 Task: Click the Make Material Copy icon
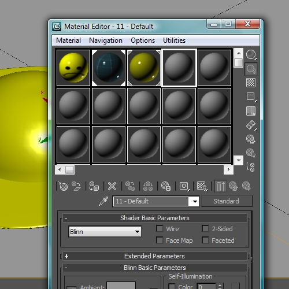pos(130,186)
